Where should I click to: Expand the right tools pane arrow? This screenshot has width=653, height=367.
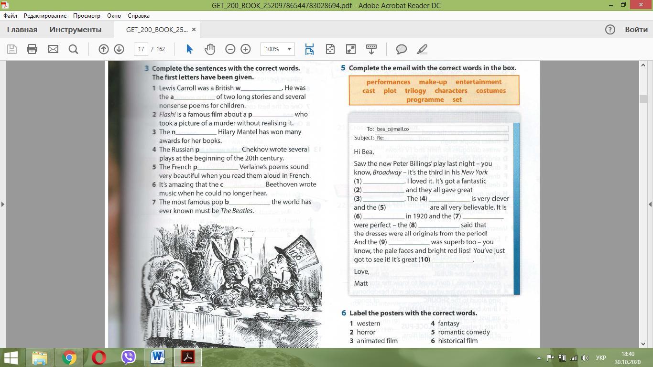click(x=650, y=204)
